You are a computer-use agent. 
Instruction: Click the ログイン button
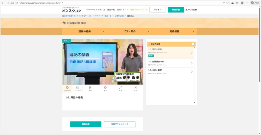tap(158, 10)
